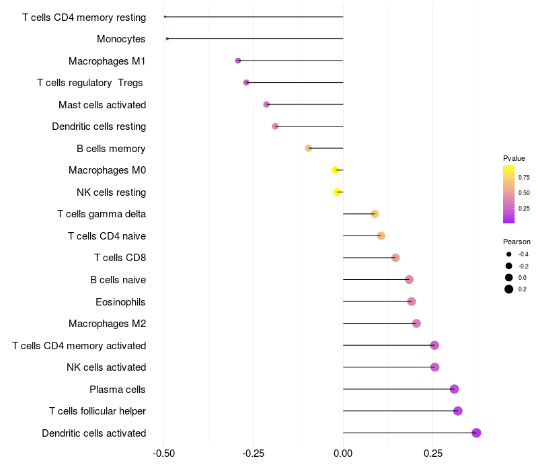Select the NK cells resting yellow dot
The height and width of the screenshot is (471, 538).
point(338,192)
